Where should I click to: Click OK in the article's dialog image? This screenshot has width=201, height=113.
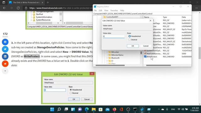[x=74, y=99]
